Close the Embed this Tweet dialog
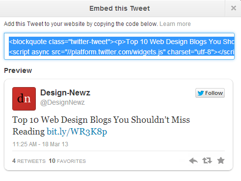Image resolution: width=241 pixels, height=181 pixels. [x=234, y=8]
